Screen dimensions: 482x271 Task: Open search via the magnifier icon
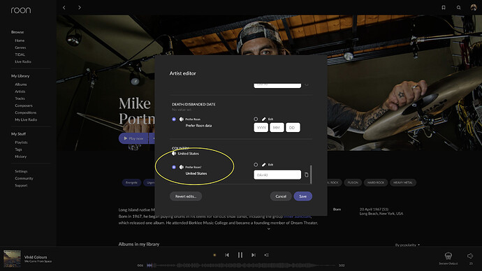click(x=458, y=8)
